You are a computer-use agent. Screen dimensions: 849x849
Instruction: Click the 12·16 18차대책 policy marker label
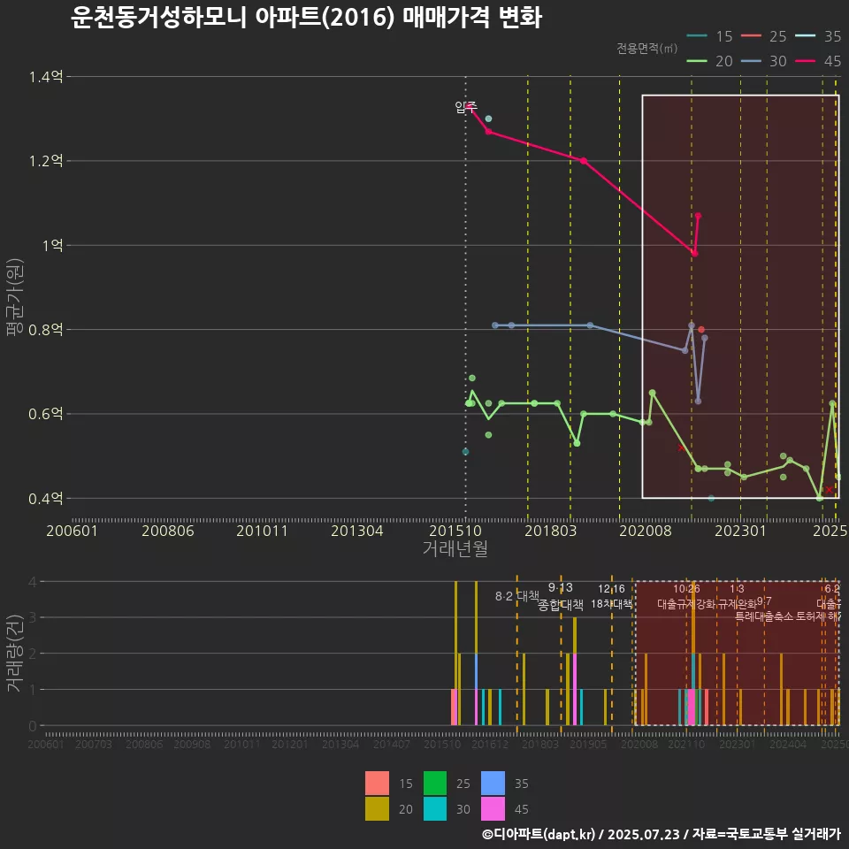611,596
